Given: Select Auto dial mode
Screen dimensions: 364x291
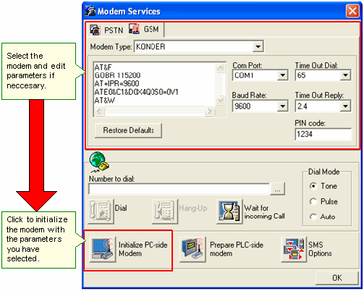Looking at the screenshot, I should (x=313, y=216).
